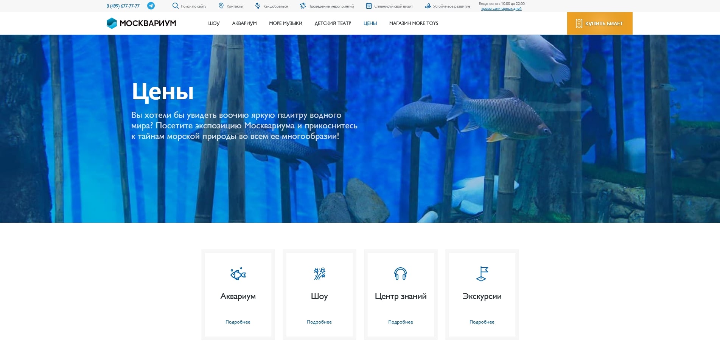Click the calendar icon for planning visit
Viewport: 720px width, 350px height.
369,6
